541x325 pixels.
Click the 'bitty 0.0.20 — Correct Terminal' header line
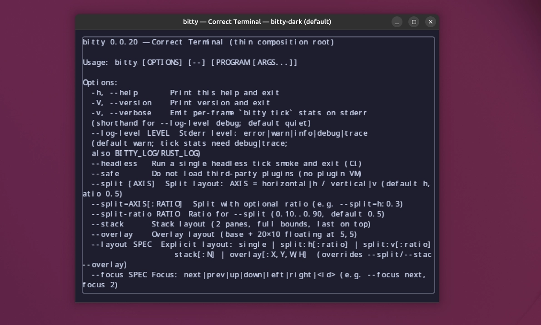[x=208, y=42]
